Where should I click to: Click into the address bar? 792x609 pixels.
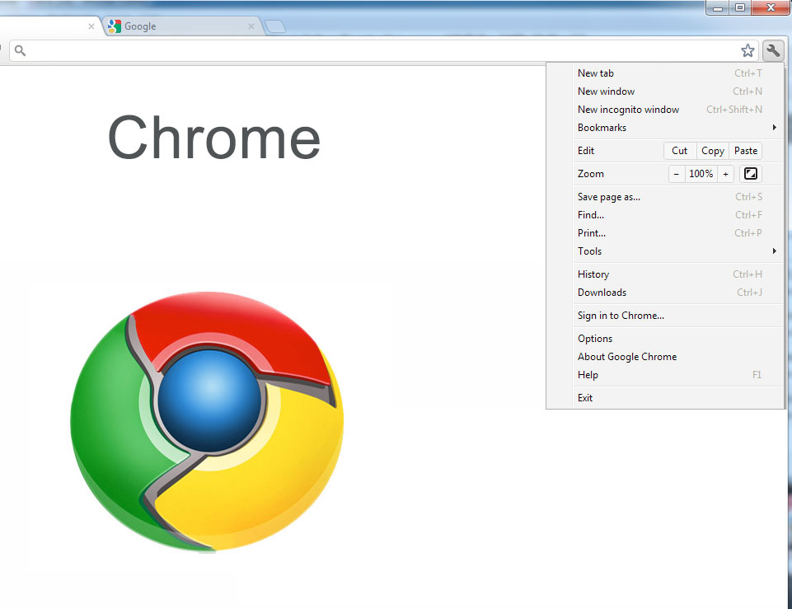click(x=384, y=50)
